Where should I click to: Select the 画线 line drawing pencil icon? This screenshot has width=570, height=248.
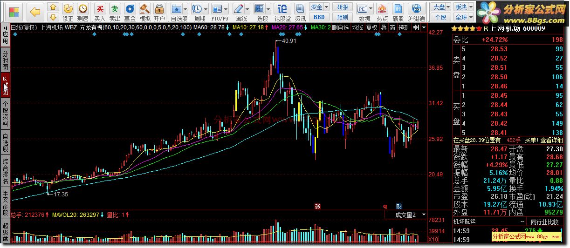pos(238,8)
